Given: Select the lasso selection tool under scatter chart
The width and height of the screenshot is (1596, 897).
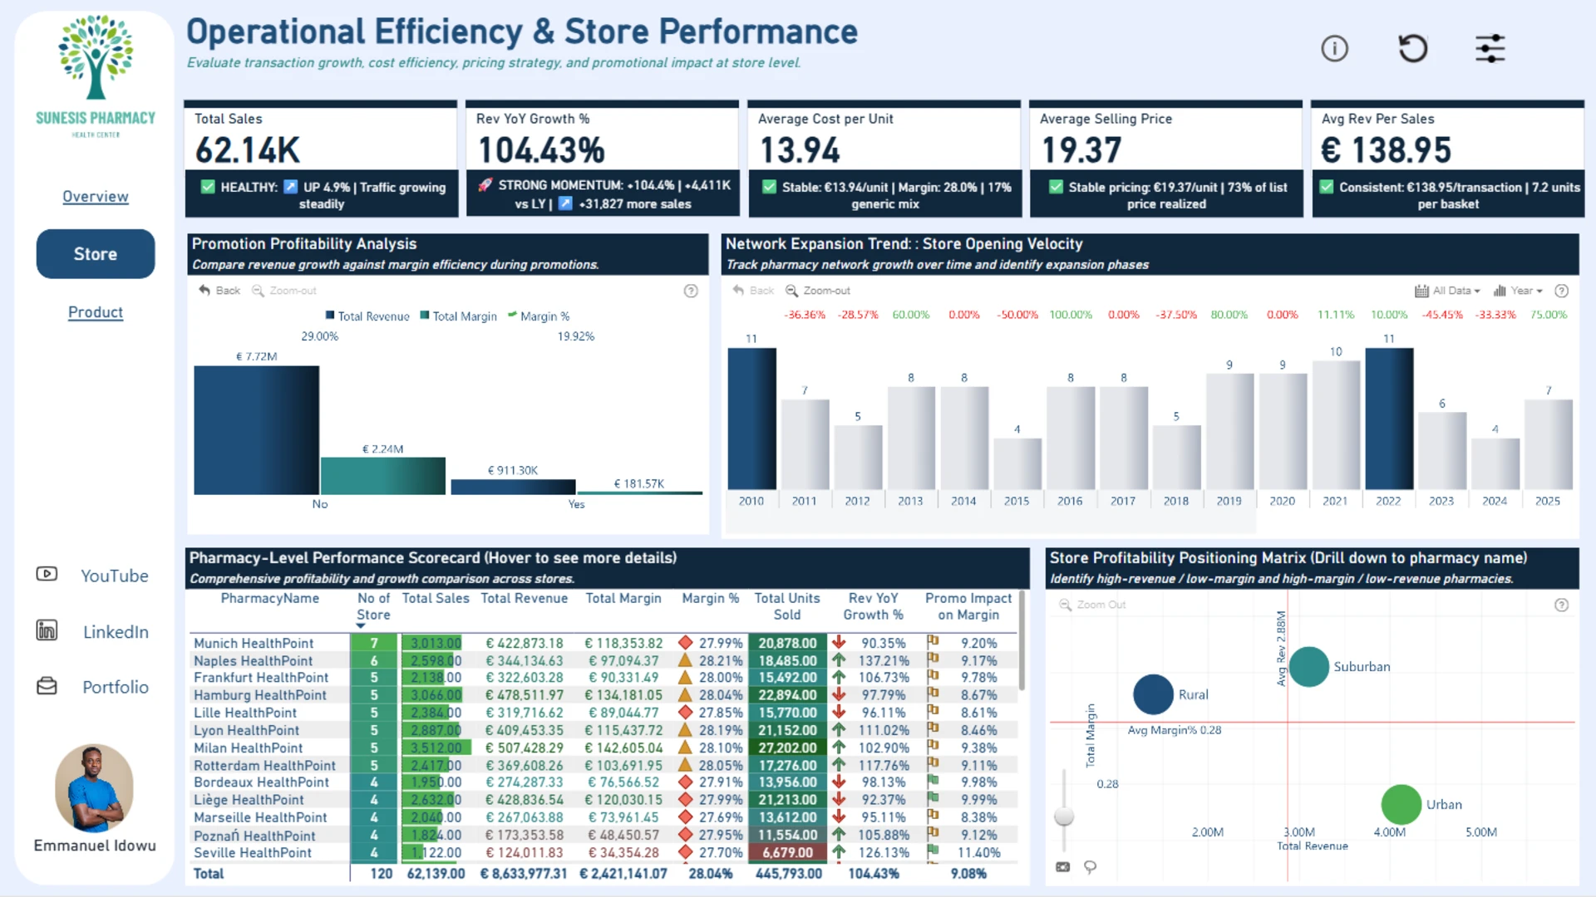Looking at the screenshot, I should (x=1091, y=867).
